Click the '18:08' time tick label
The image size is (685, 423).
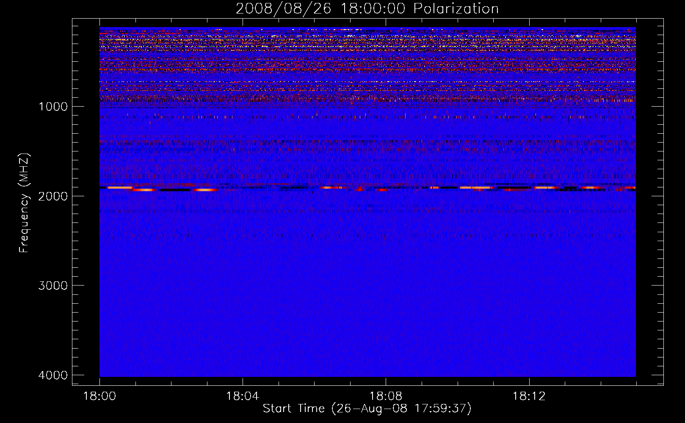pos(386,396)
